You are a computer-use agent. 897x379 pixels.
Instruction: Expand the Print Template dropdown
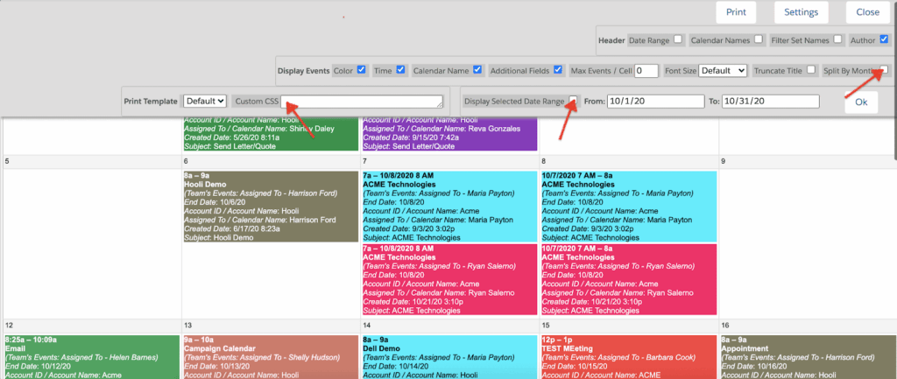pos(206,102)
